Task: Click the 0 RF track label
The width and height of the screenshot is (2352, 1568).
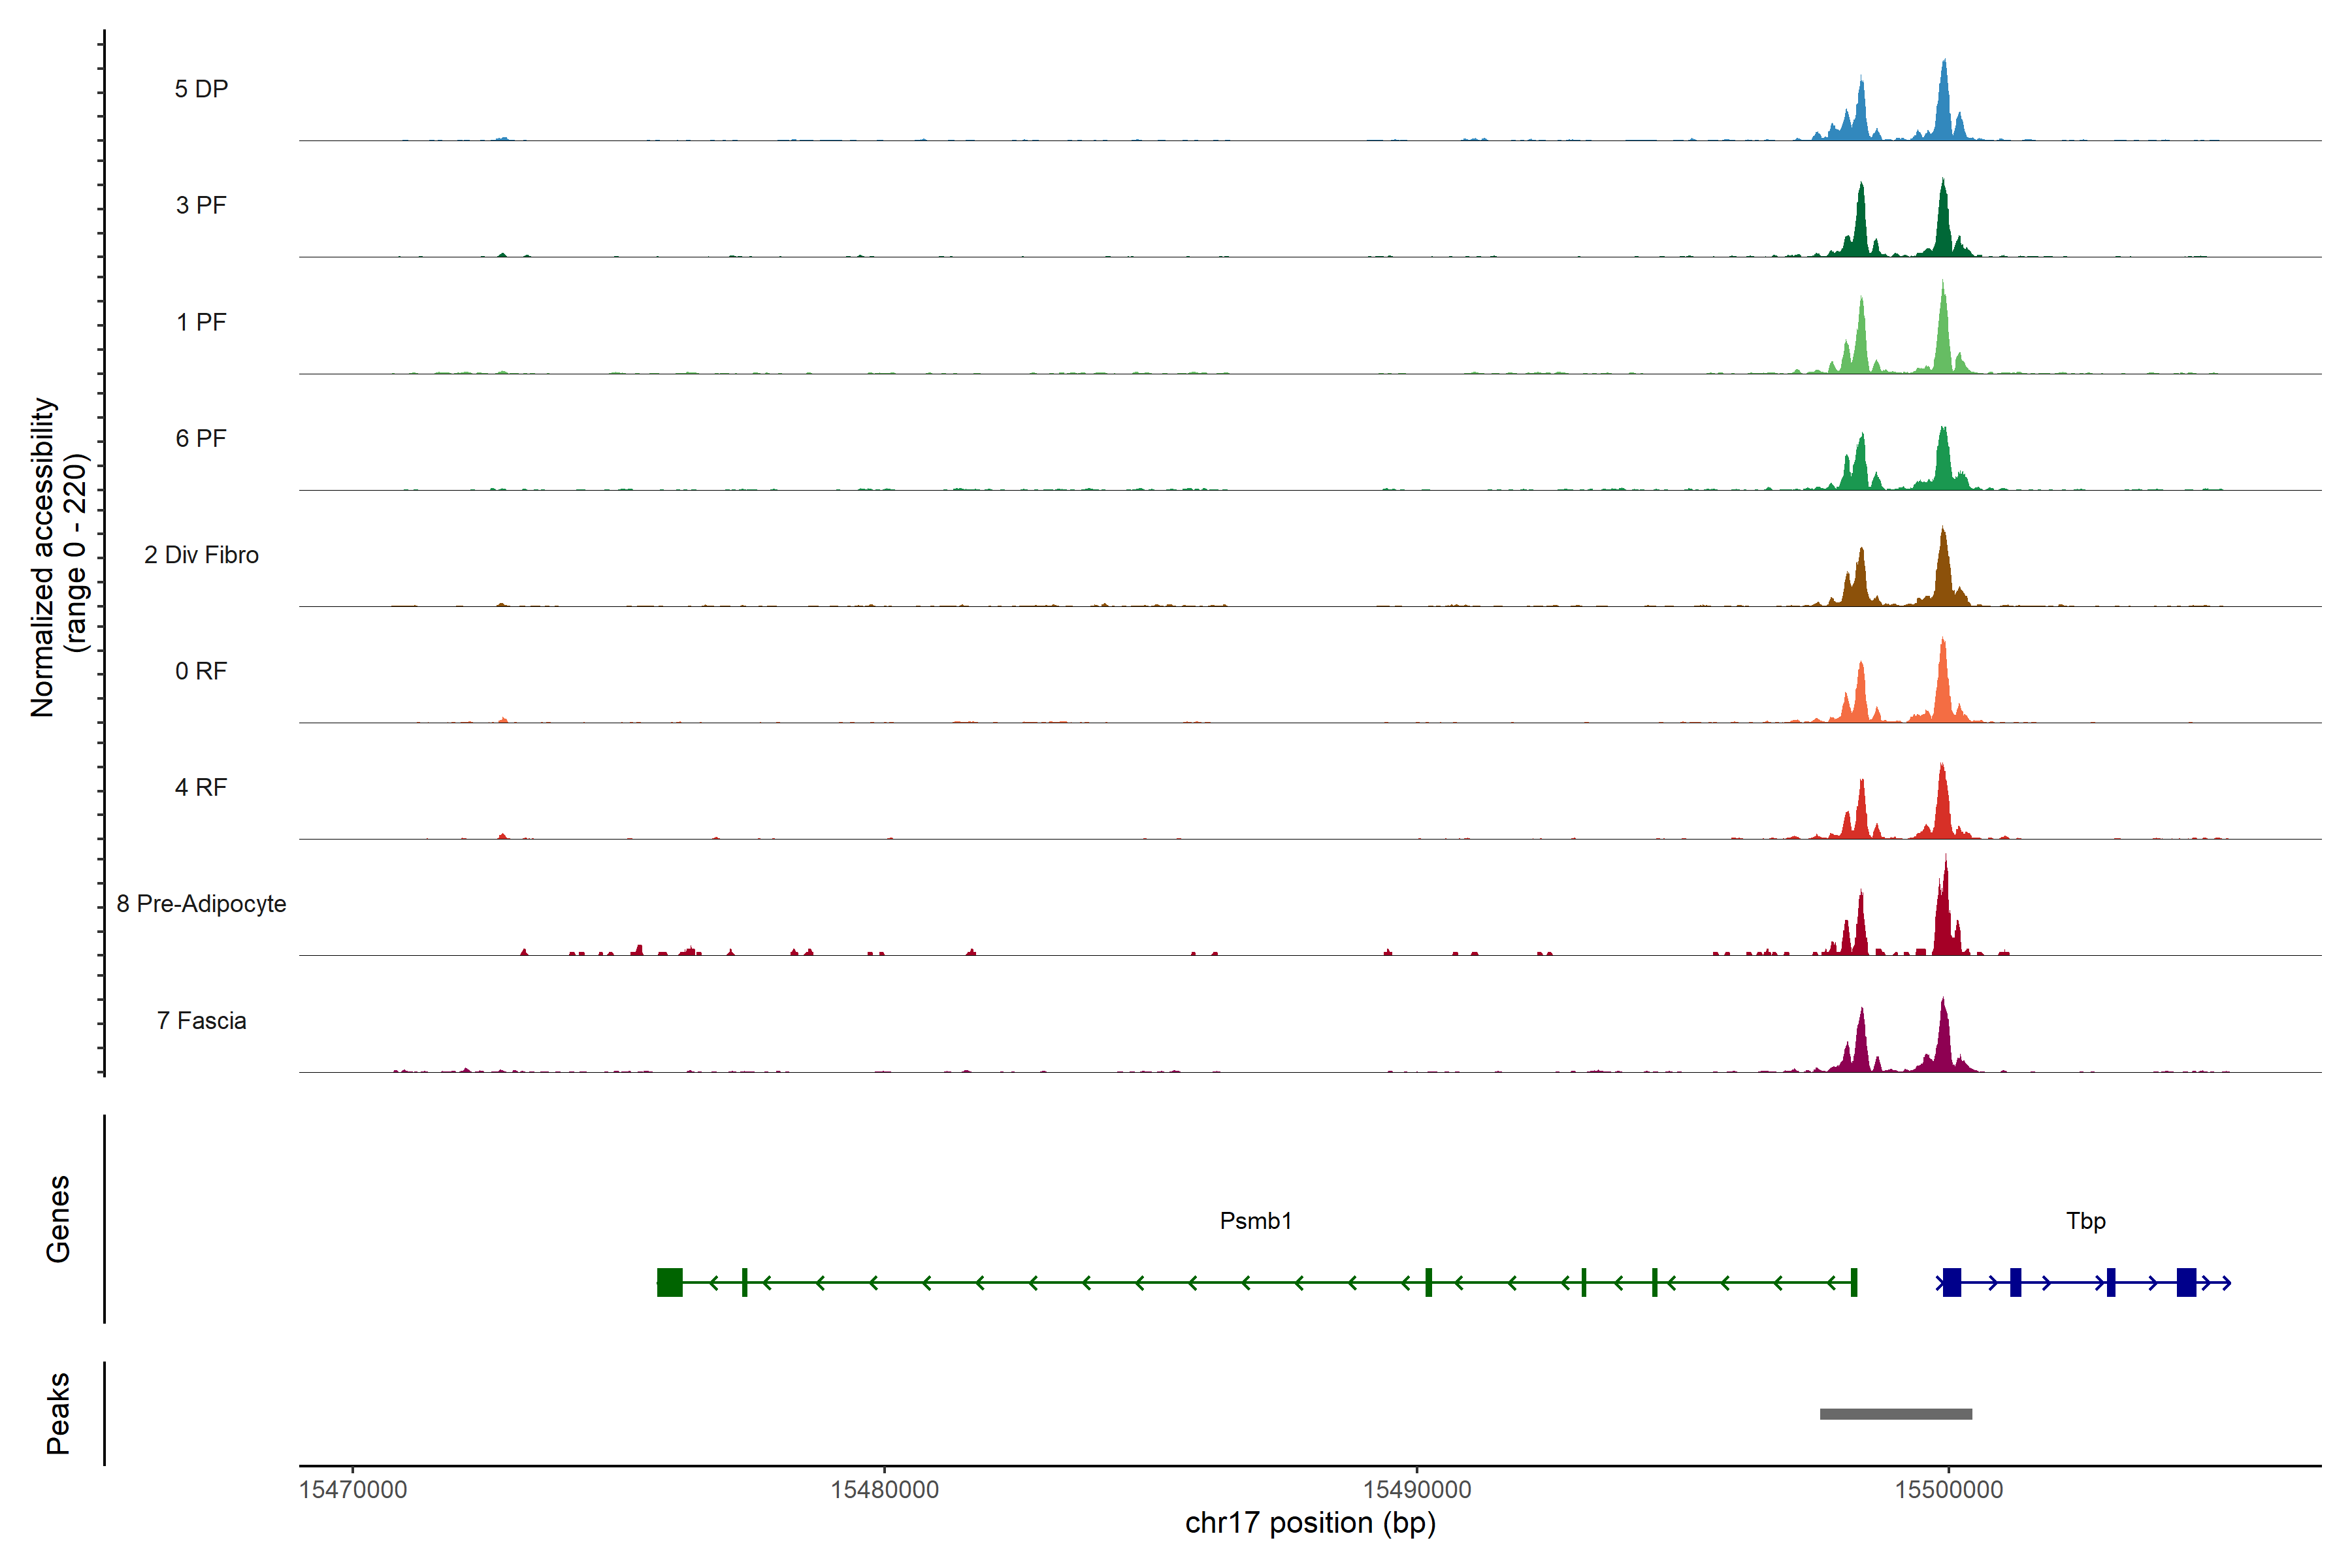Action: click(201, 671)
